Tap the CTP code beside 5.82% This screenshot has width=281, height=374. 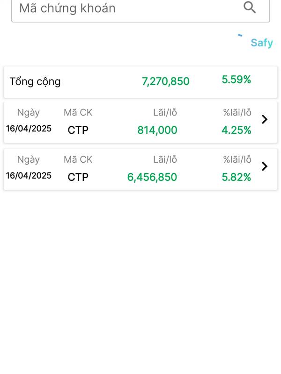tap(78, 177)
